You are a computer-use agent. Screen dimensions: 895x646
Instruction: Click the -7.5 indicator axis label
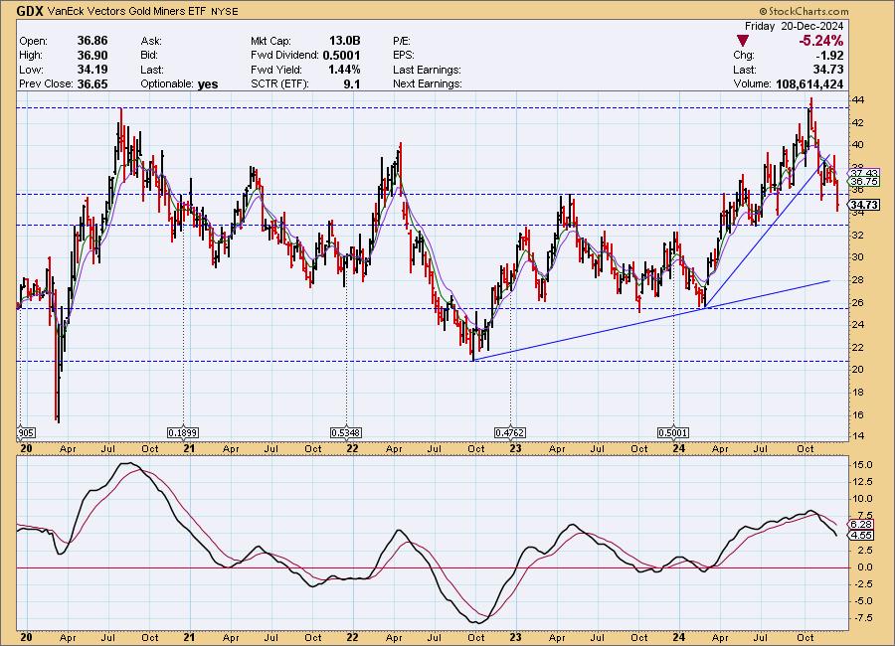pyautogui.click(x=862, y=618)
